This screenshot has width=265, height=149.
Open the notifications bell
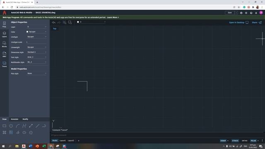pos(256,13)
